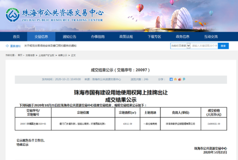Open the 当前栏目搜索 scope dropdown
Screen dimensions: 238x160
pos(180,46)
